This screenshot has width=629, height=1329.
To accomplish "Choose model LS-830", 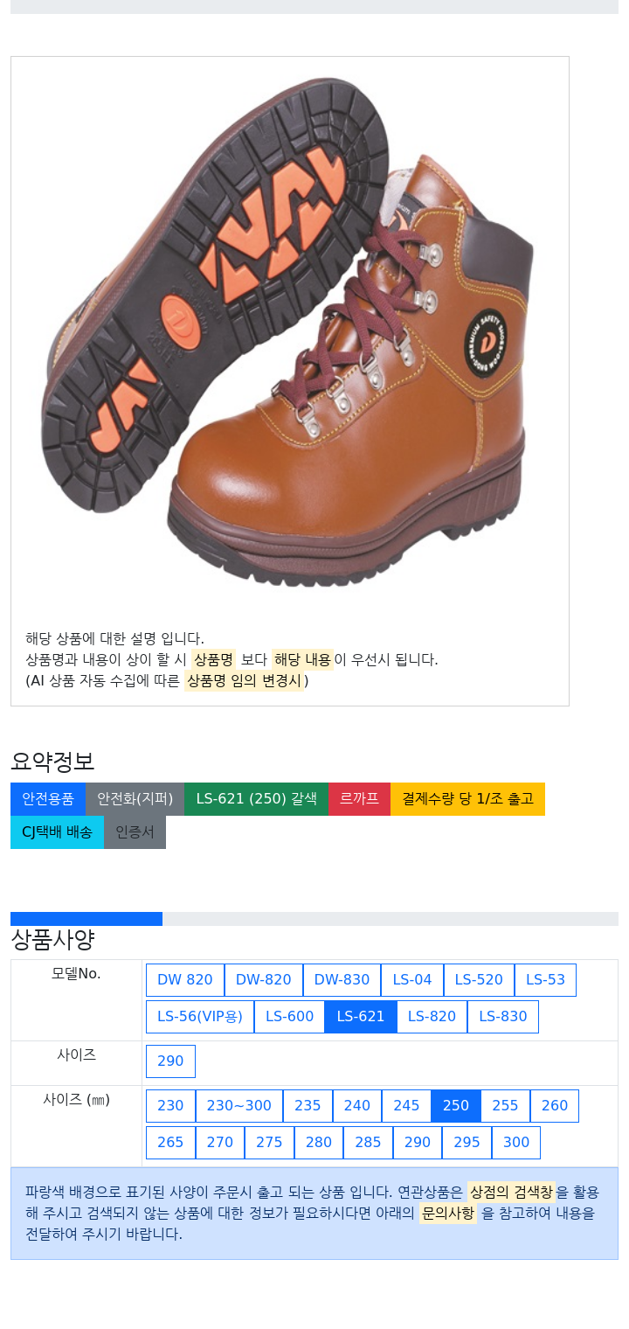I will [x=503, y=1017].
